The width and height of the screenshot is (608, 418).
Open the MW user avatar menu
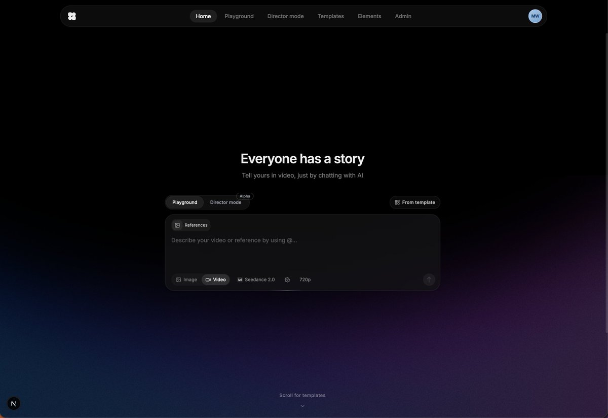pyautogui.click(x=535, y=16)
